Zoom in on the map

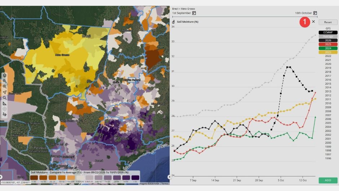pos(5,81)
